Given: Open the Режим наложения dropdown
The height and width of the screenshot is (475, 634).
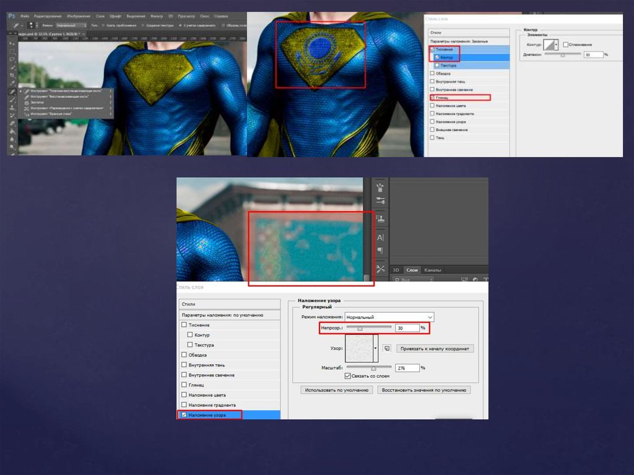Looking at the screenshot, I should tap(389, 317).
